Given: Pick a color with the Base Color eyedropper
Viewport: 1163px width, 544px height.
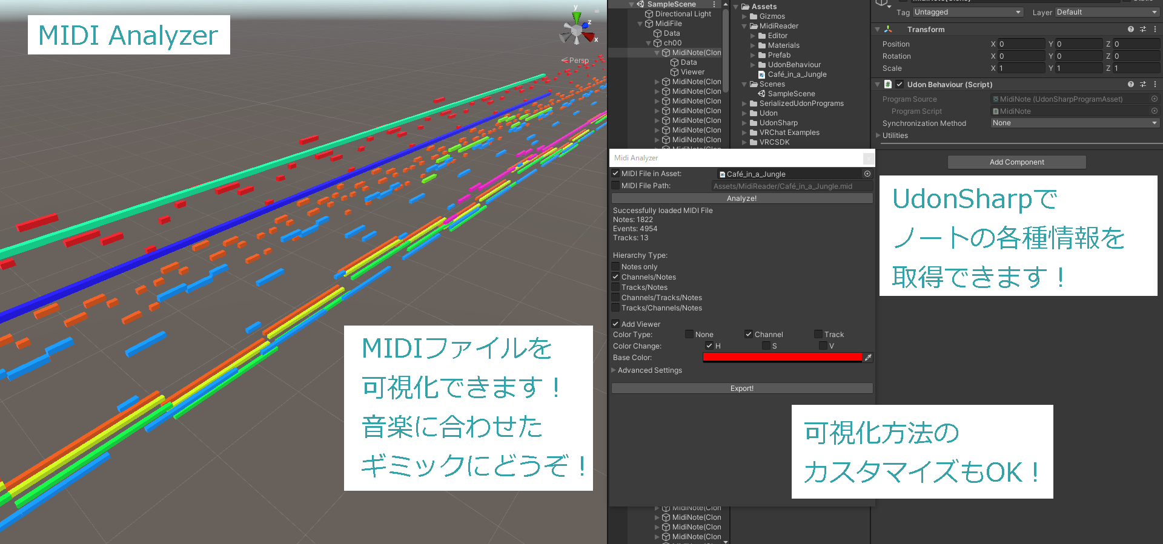Looking at the screenshot, I should [868, 358].
